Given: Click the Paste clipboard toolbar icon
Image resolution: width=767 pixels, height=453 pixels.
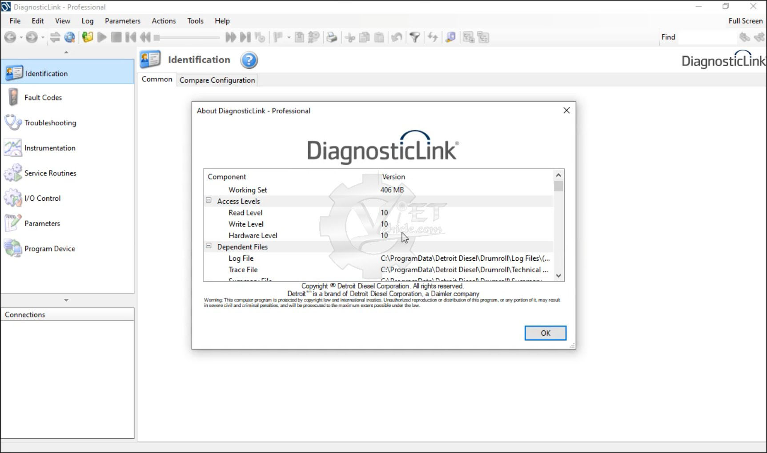Looking at the screenshot, I should (x=379, y=37).
